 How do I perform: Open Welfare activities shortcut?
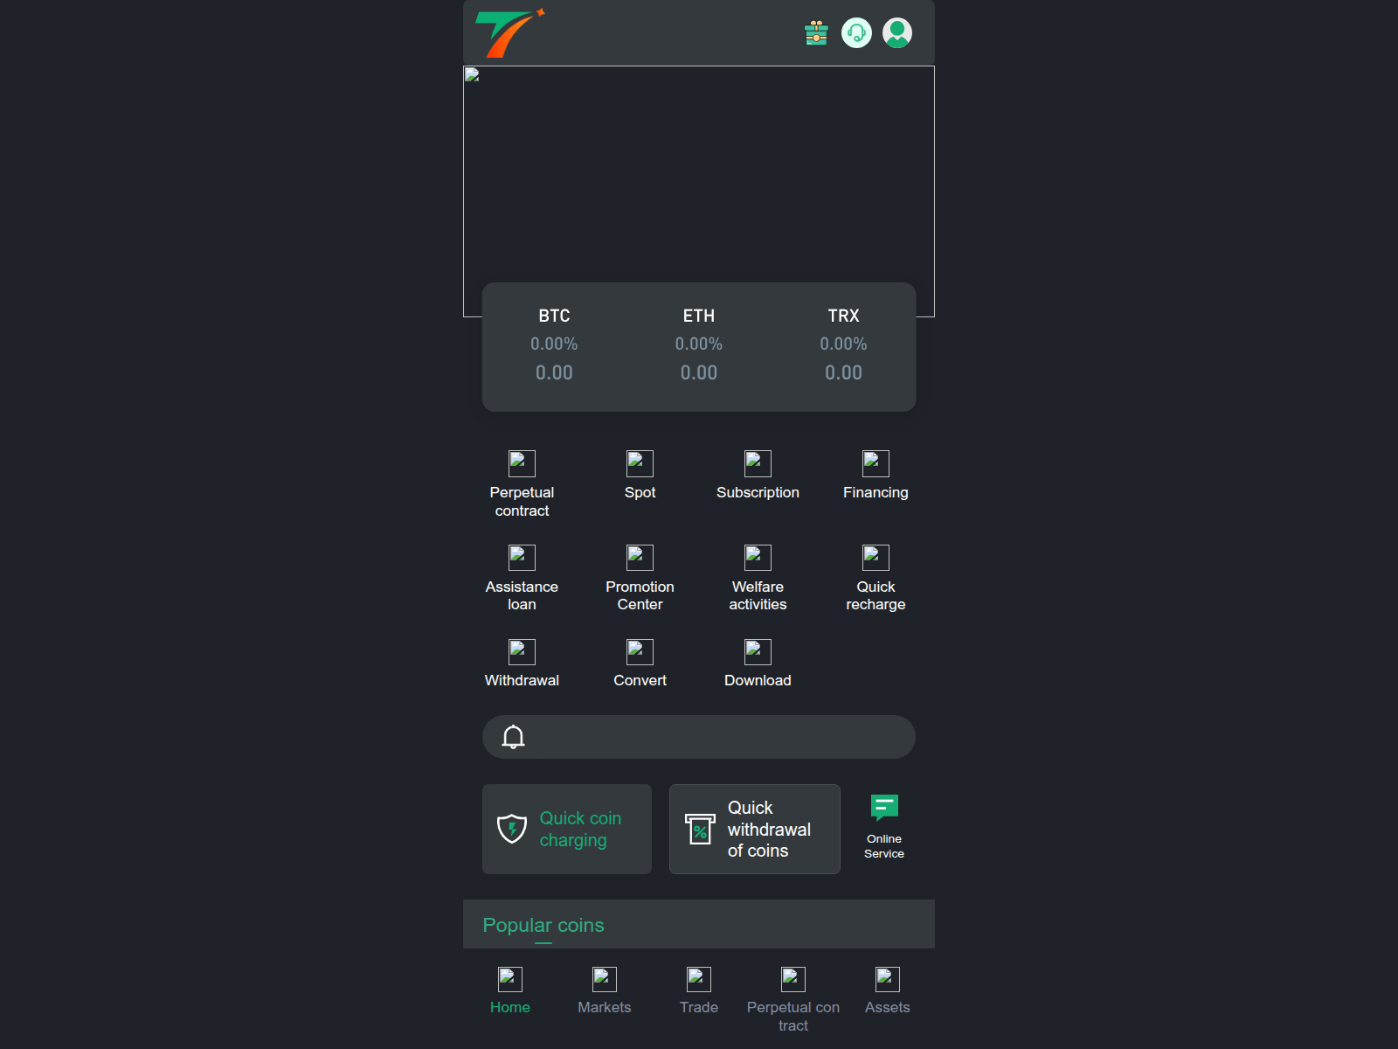(758, 577)
